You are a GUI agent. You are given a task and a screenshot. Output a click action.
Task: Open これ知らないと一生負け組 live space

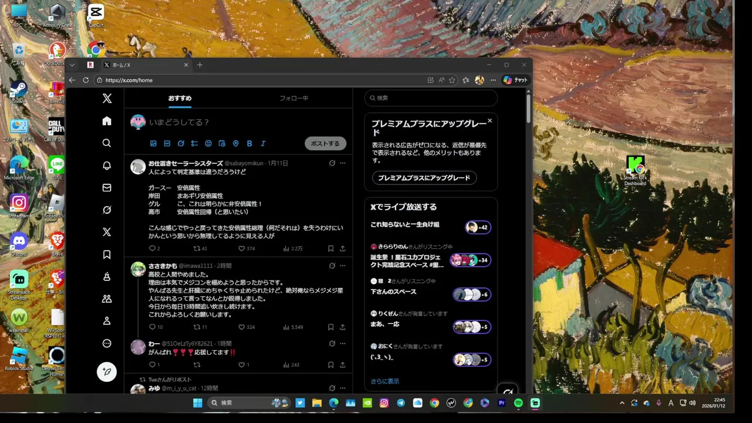click(x=431, y=227)
